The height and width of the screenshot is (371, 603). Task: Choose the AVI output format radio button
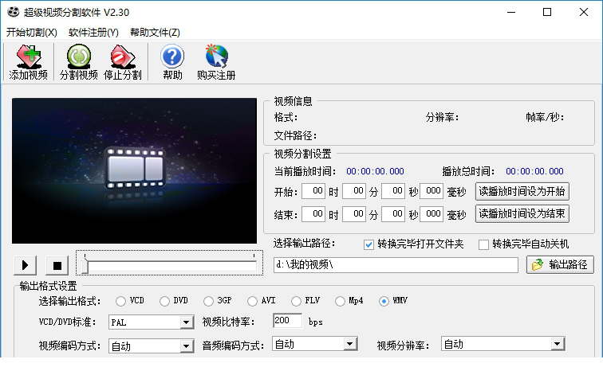pyautogui.click(x=251, y=301)
